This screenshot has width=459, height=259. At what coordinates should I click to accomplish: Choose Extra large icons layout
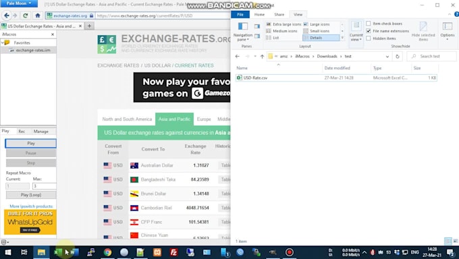(283, 24)
